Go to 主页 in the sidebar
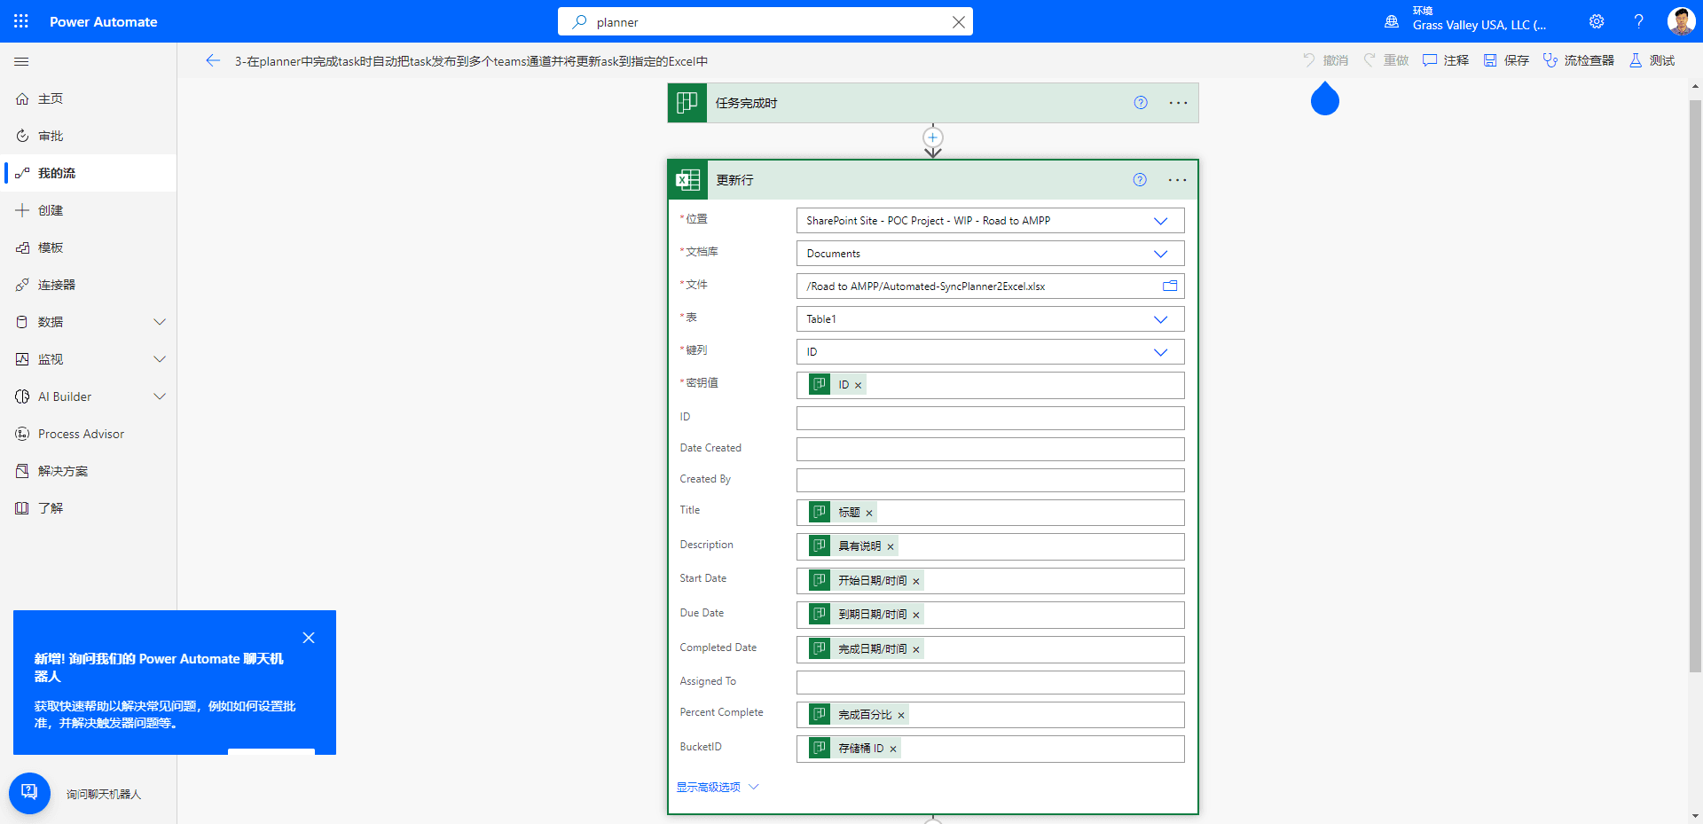1703x824 pixels. pyautogui.click(x=51, y=98)
